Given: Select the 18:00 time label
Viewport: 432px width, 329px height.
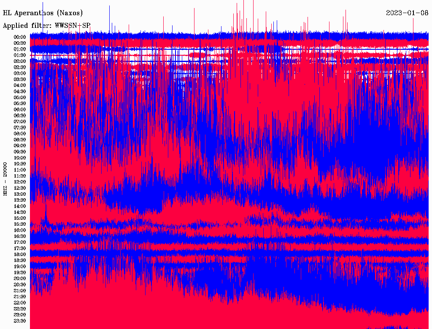Looking at the screenshot, I should tap(20, 255).
